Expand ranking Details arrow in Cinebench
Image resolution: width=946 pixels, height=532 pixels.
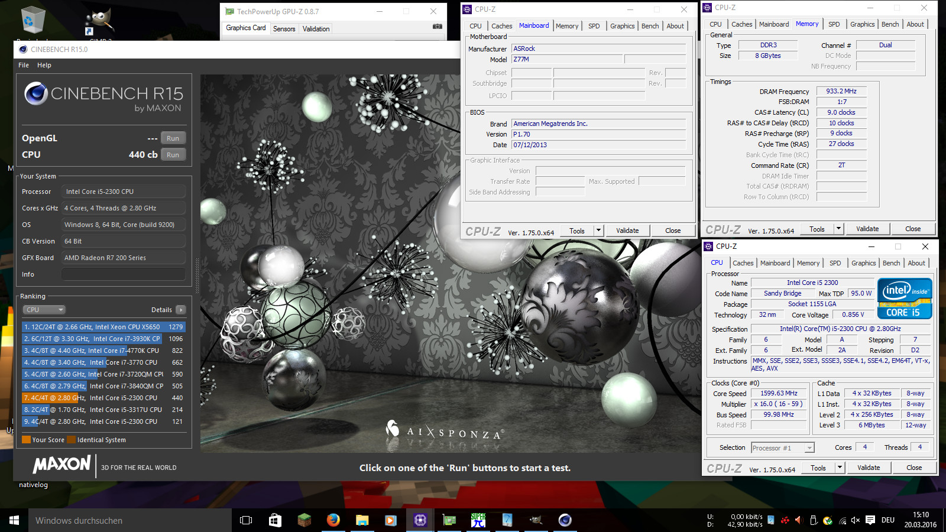(x=181, y=310)
